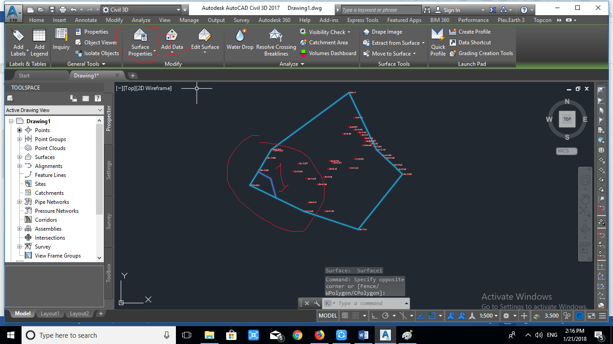Screen dimensions: 613x344
Task: Open the 1:500 annotation scale dropdown
Action: tap(488, 316)
